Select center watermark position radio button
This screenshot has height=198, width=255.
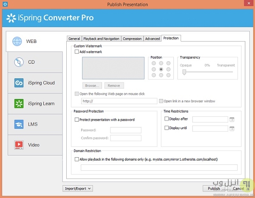[x=161, y=69]
